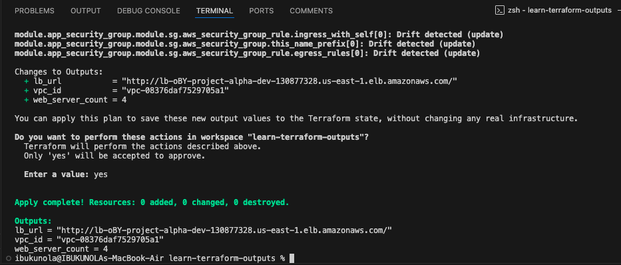Click the vpc_id value under Changes to Outputs
Image resolution: width=621 pixels, height=265 pixels.
coord(176,91)
